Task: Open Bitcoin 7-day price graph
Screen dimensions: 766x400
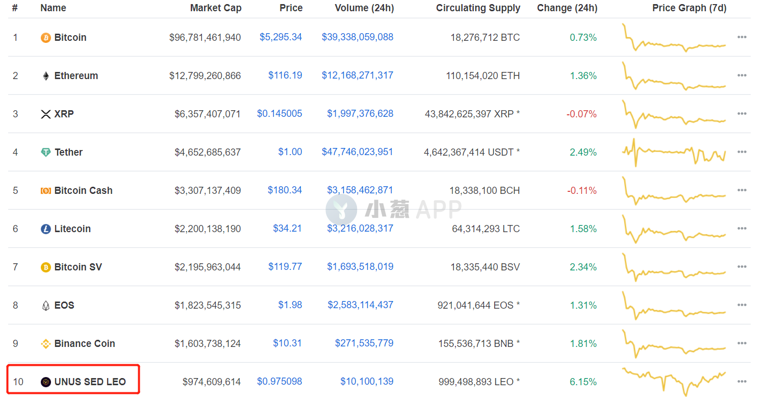Action: (674, 38)
